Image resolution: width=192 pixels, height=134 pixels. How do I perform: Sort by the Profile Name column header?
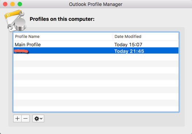coord(63,36)
